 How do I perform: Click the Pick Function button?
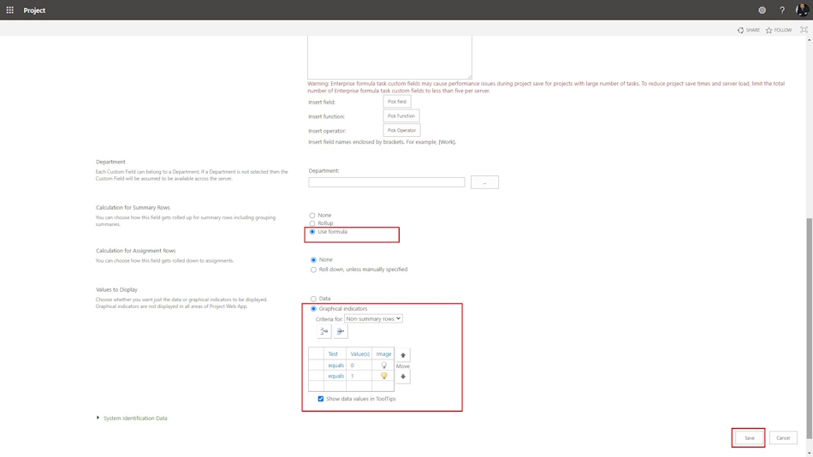(401, 116)
